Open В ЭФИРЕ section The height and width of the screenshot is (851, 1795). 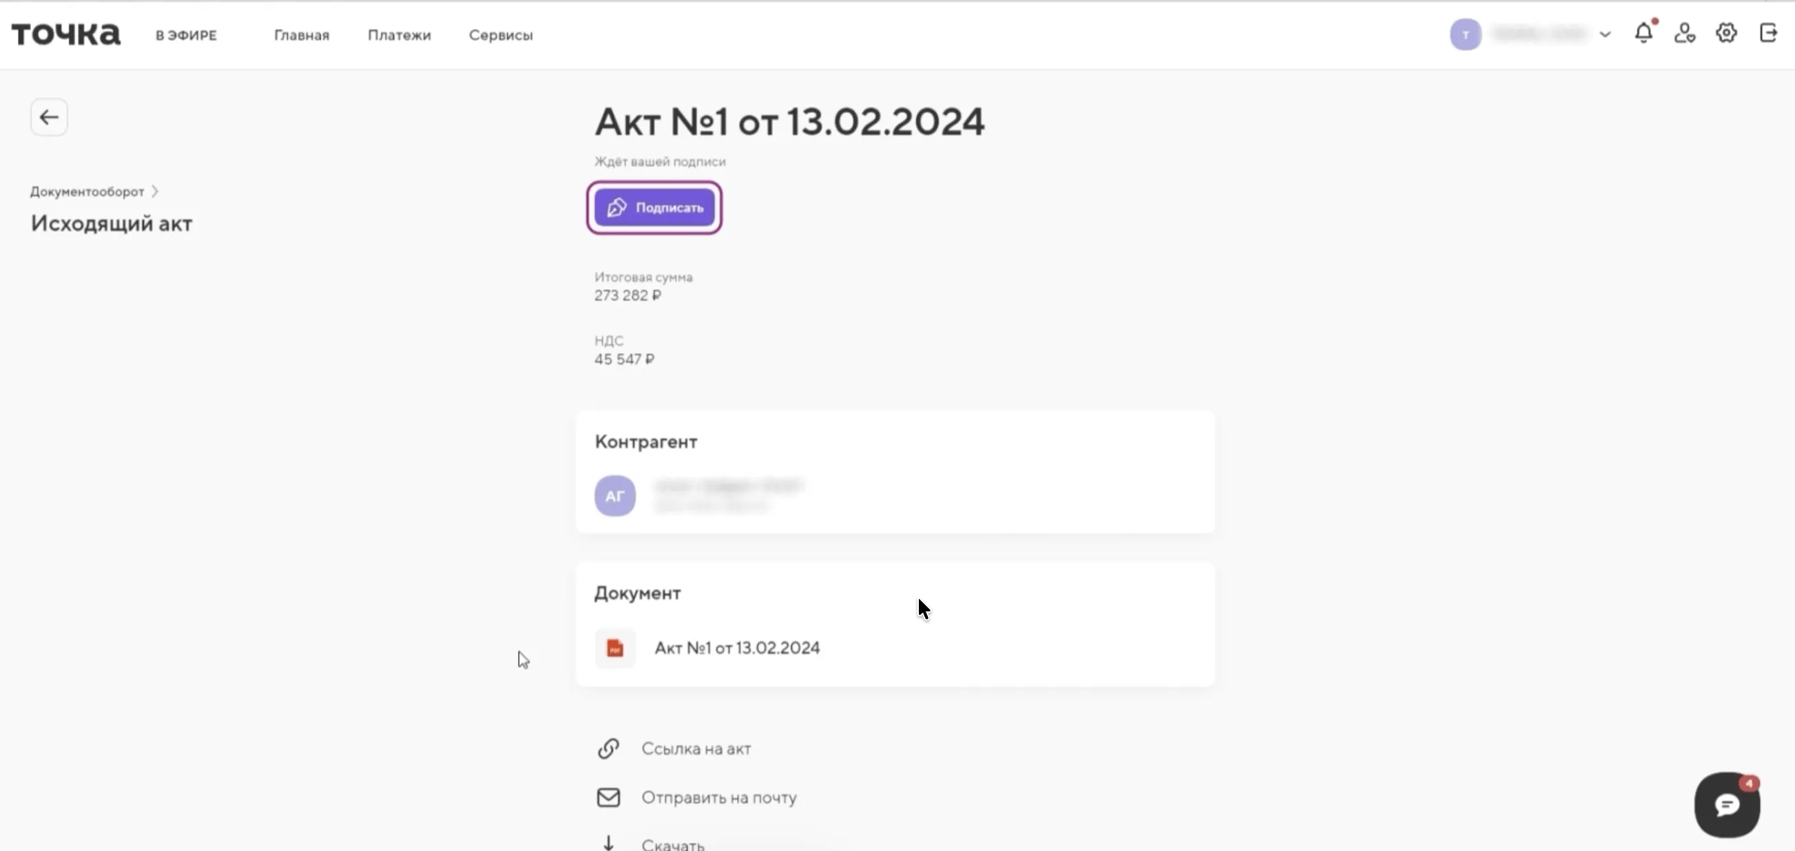(186, 35)
